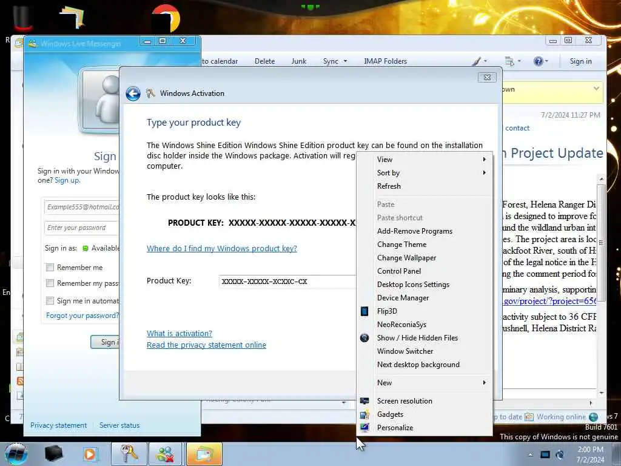This screenshot has width=621, height=466.
Task: Switch to the Windows Activation keys taskbar button
Action: 129,454
